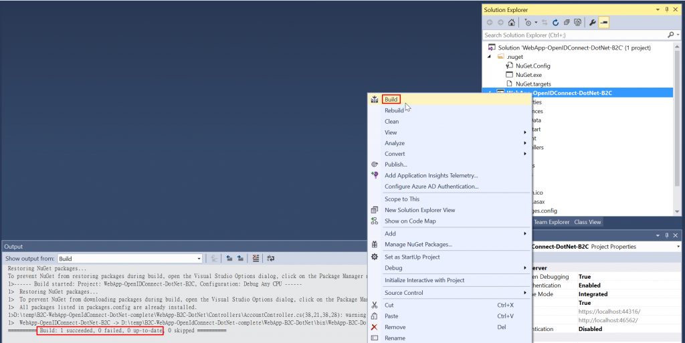Click the Build icon in context menu
The width and height of the screenshot is (685, 343).
tap(375, 100)
